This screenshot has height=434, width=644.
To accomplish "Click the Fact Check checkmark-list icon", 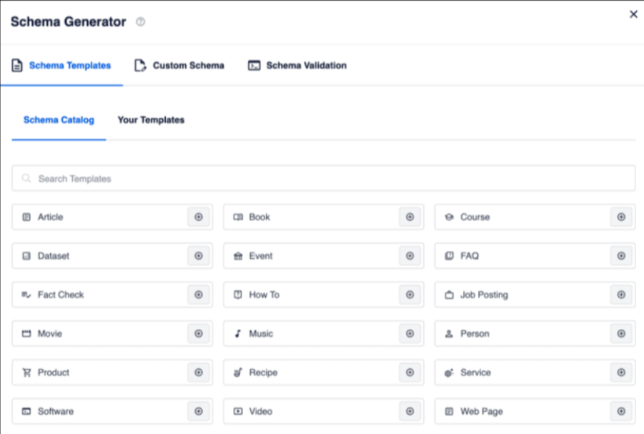I will click(x=26, y=295).
